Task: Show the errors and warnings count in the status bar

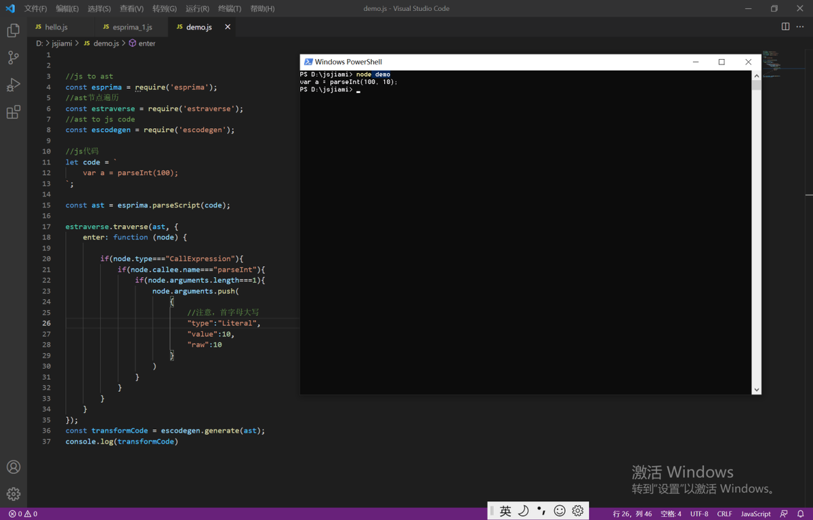Action: point(23,514)
